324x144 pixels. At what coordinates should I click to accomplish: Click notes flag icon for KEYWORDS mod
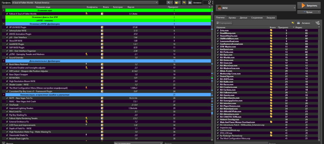pyautogui.click(x=102, y=78)
